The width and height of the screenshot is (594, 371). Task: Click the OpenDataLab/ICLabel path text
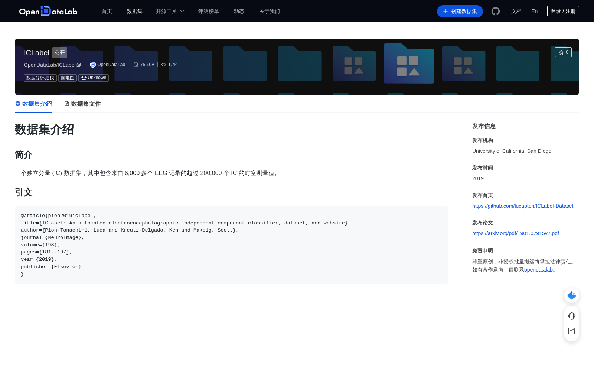[50, 65]
